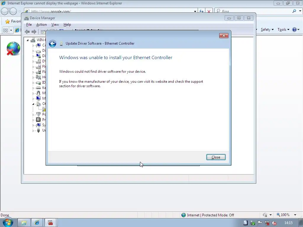Viewport: 303px width, 227px height.
Task: Click the 14:15 taskbar clock
Action: pyautogui.click(x=289, y=223)
